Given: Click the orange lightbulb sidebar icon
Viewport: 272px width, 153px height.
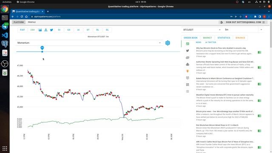Looking at the screenshot, I should pyautogui.click(x=187, y=71).
